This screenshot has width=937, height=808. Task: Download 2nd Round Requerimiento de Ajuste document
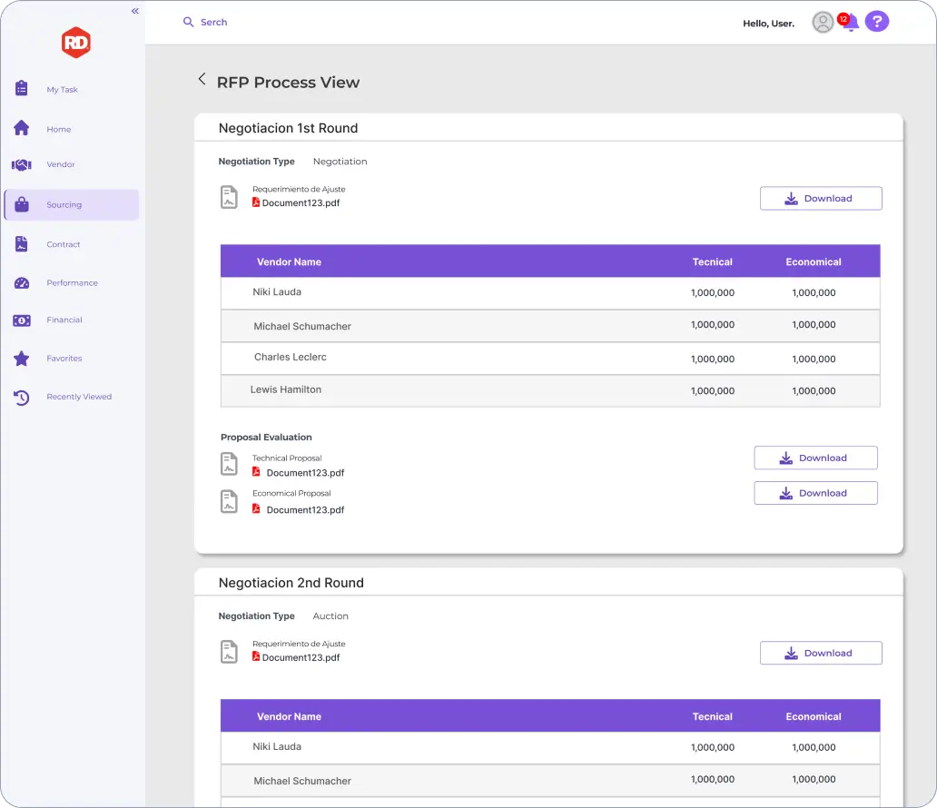821,653
